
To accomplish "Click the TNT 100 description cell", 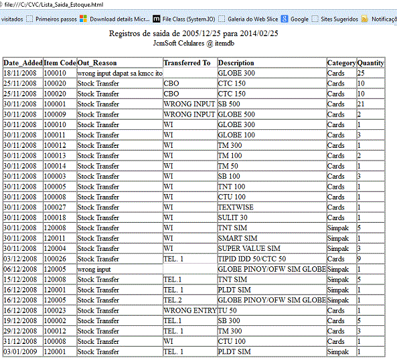I will pyautogui.click(x=272, y=187).
